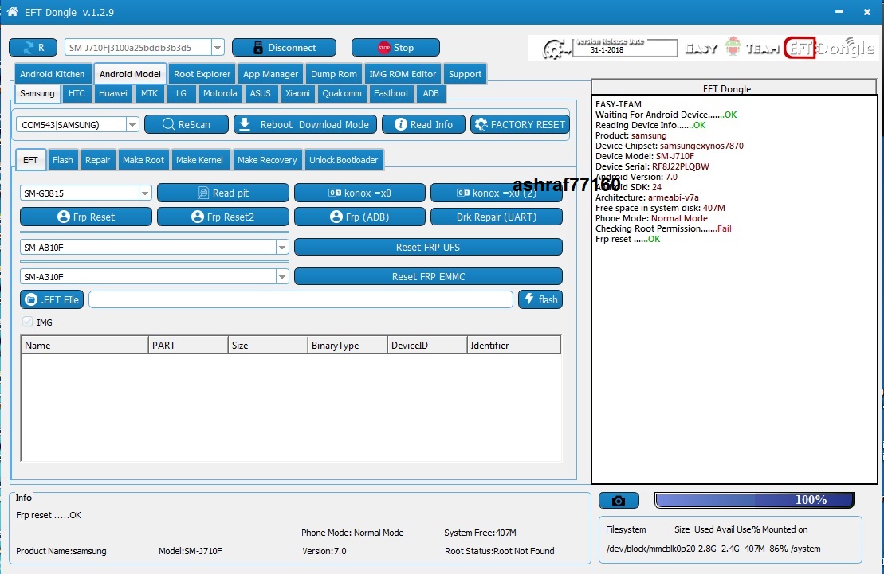Open the IMG ROM Editor tab
This screenshot has height=574, width=884.
pos(403,74)
